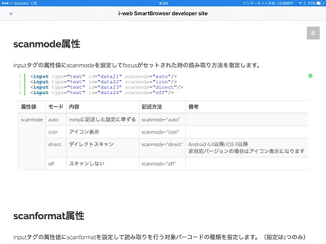Viewport: 326px width, 244px height.
Task: Tap the battery indicator in status bar
Action: (x=320, y=3)
